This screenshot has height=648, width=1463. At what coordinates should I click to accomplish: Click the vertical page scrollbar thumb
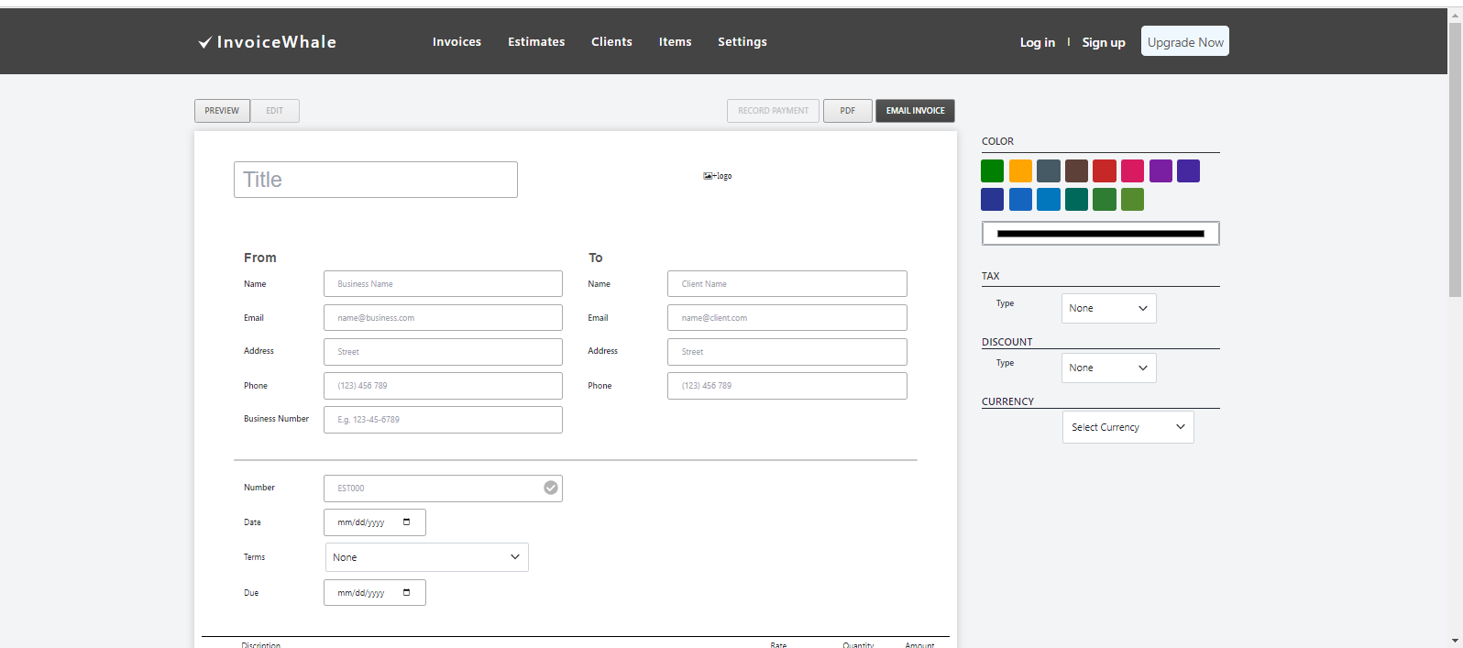[x=1455, y=159]
